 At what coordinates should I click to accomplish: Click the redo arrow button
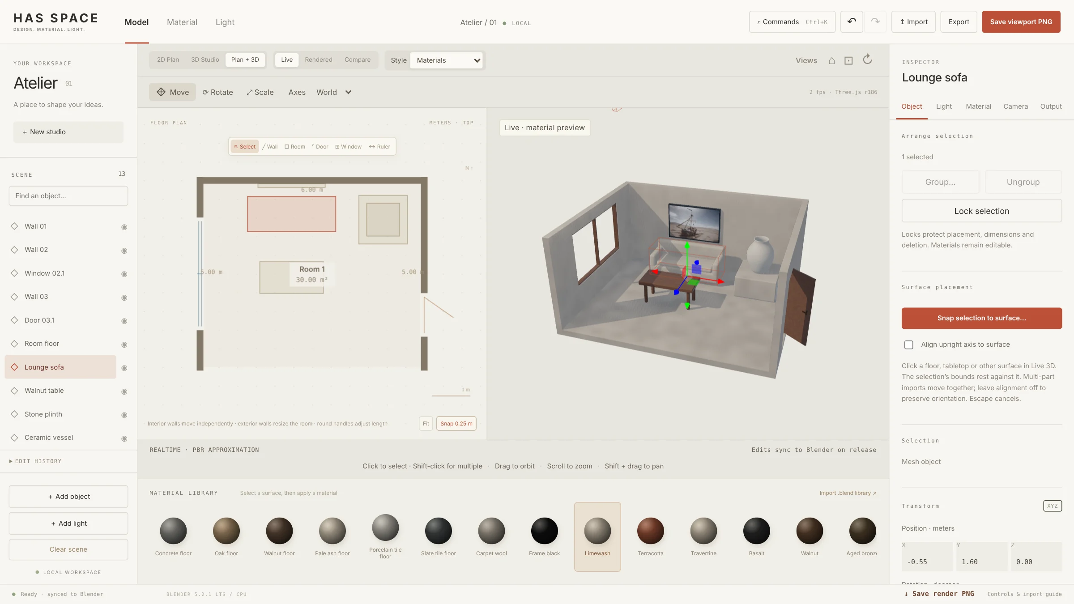875,21
